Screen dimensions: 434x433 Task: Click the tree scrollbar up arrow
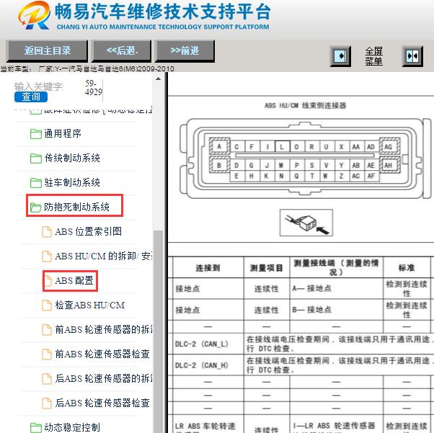click(x=158, y=79)
